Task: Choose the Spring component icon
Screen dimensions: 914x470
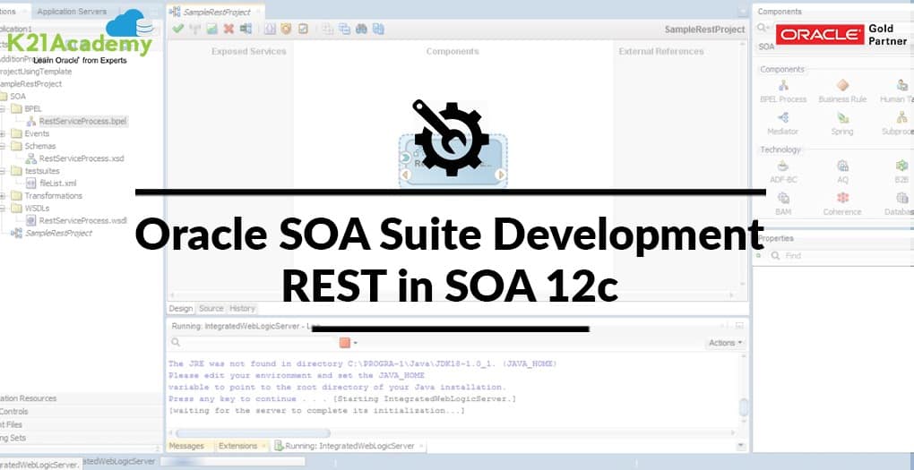Action: pos(841,118)
